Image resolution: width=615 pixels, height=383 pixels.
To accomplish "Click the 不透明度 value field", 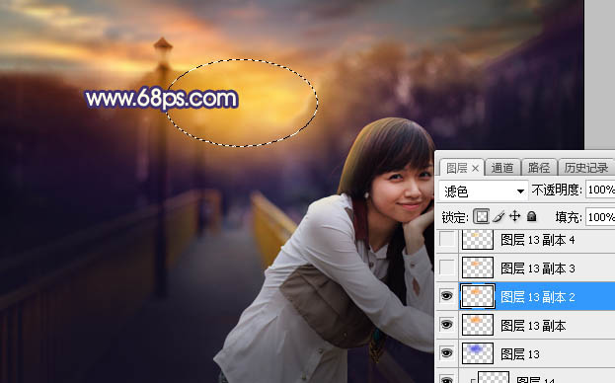I will pos(600,191).
